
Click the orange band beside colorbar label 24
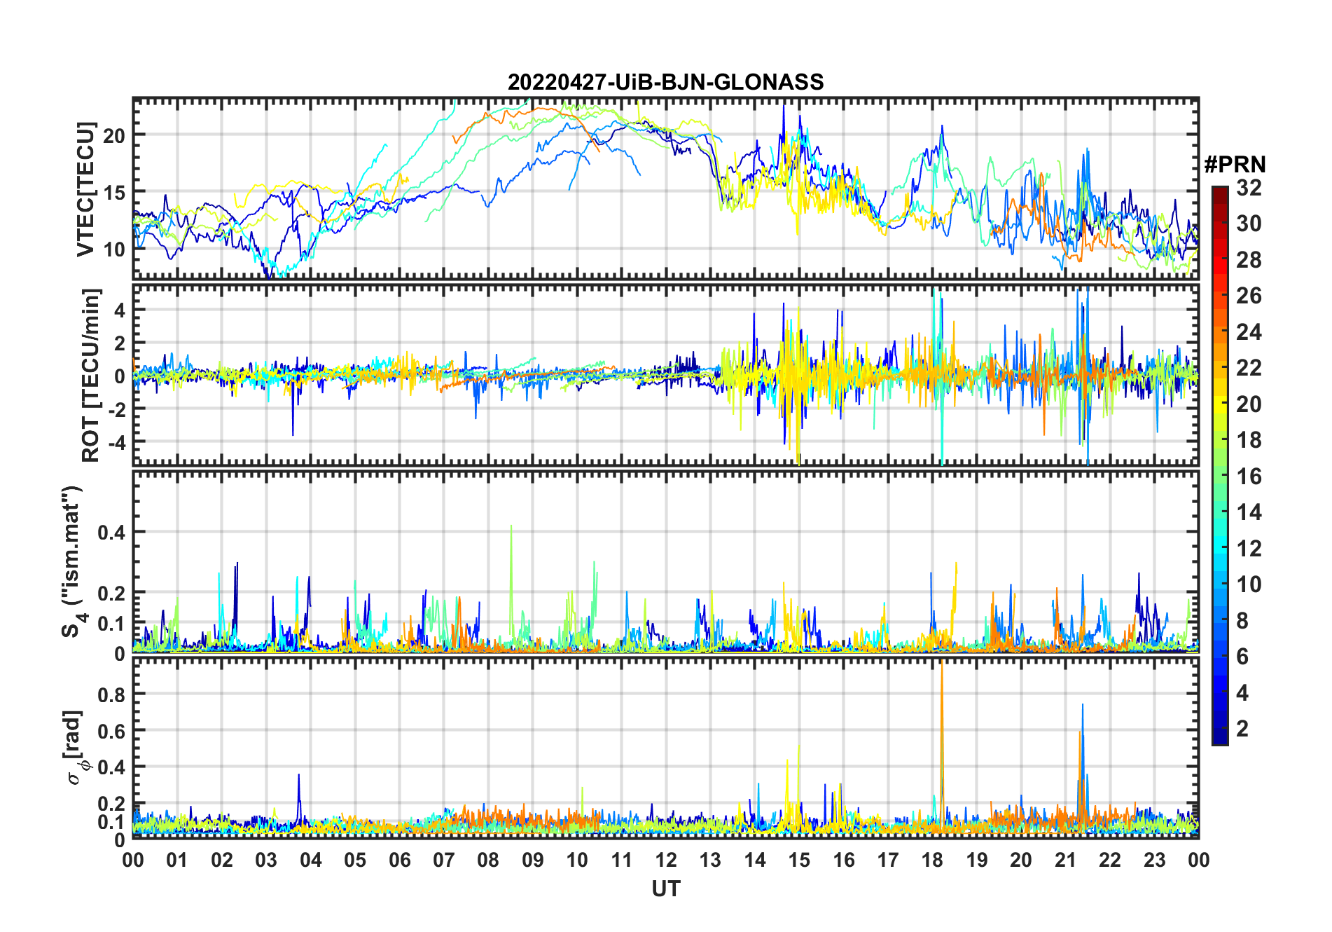pos(1220,331)
